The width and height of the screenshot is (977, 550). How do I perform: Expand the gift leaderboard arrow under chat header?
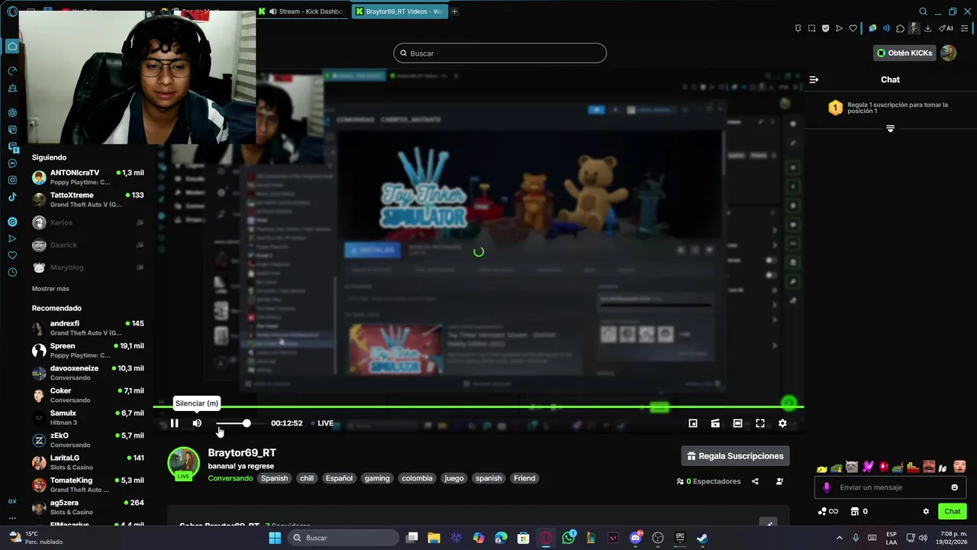[890, 128]
